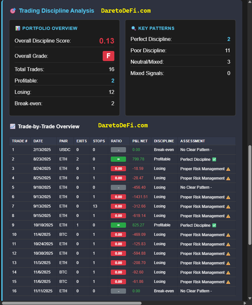Click the DISCIPLINE column header
Viewport: 252px width, 305px height.
(x=164, y=141)
